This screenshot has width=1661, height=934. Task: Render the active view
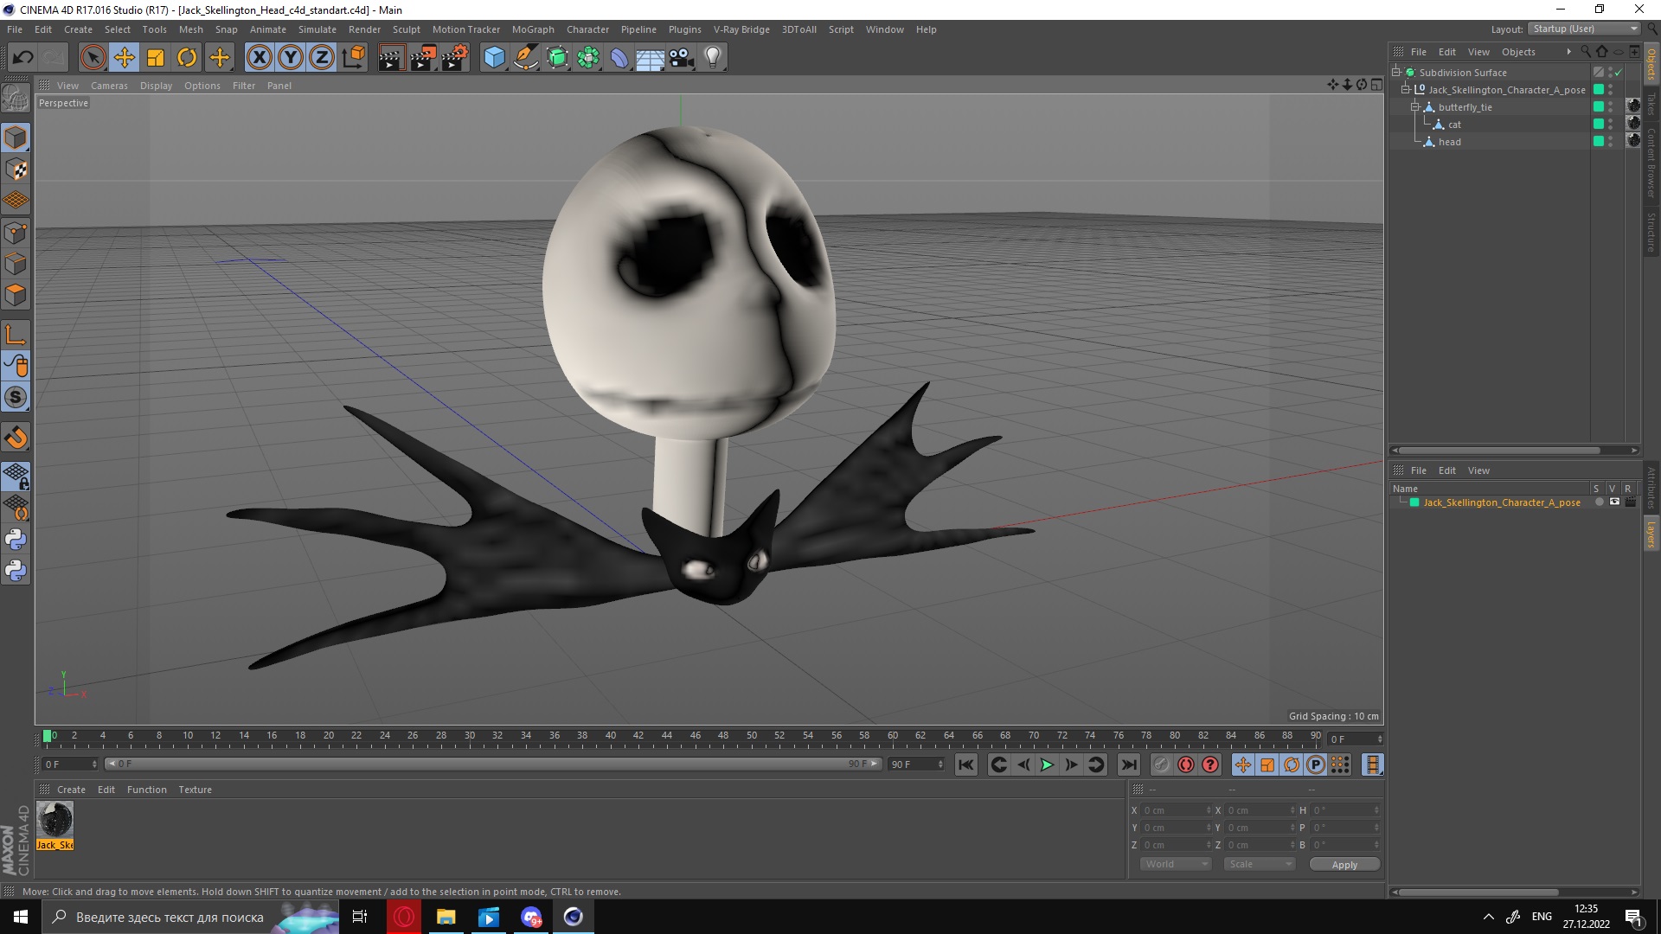pos(391,58)
